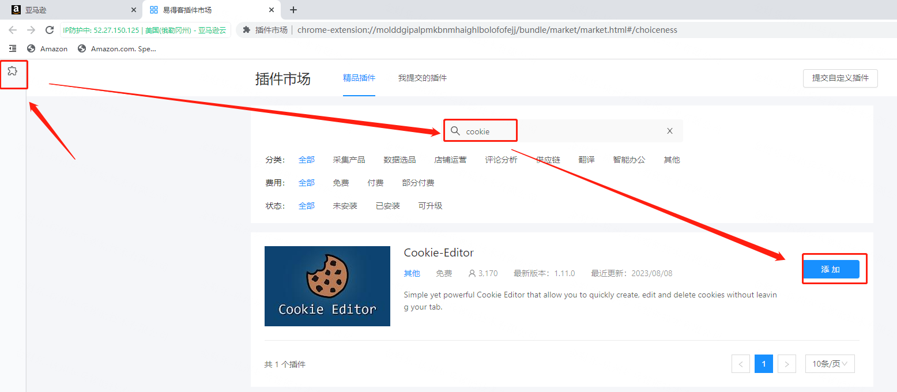897x392 pixels.
Task: Filter status by 已安装
Action: click(388, 206)
